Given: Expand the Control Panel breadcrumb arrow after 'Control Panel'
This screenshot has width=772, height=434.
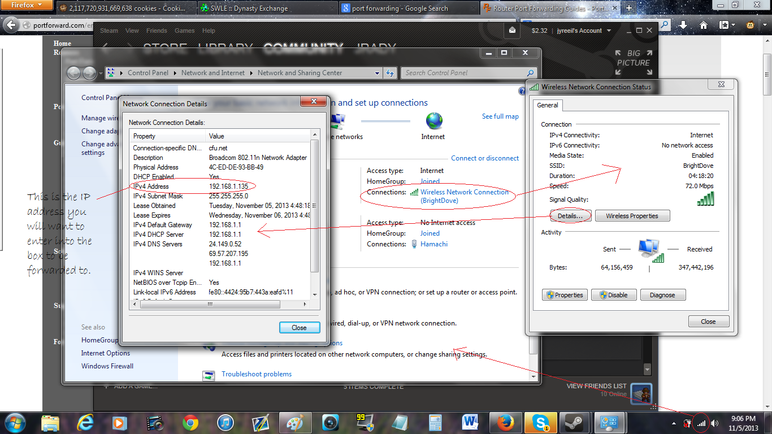Looking at the screenshot, I should (x=175, y=73).
